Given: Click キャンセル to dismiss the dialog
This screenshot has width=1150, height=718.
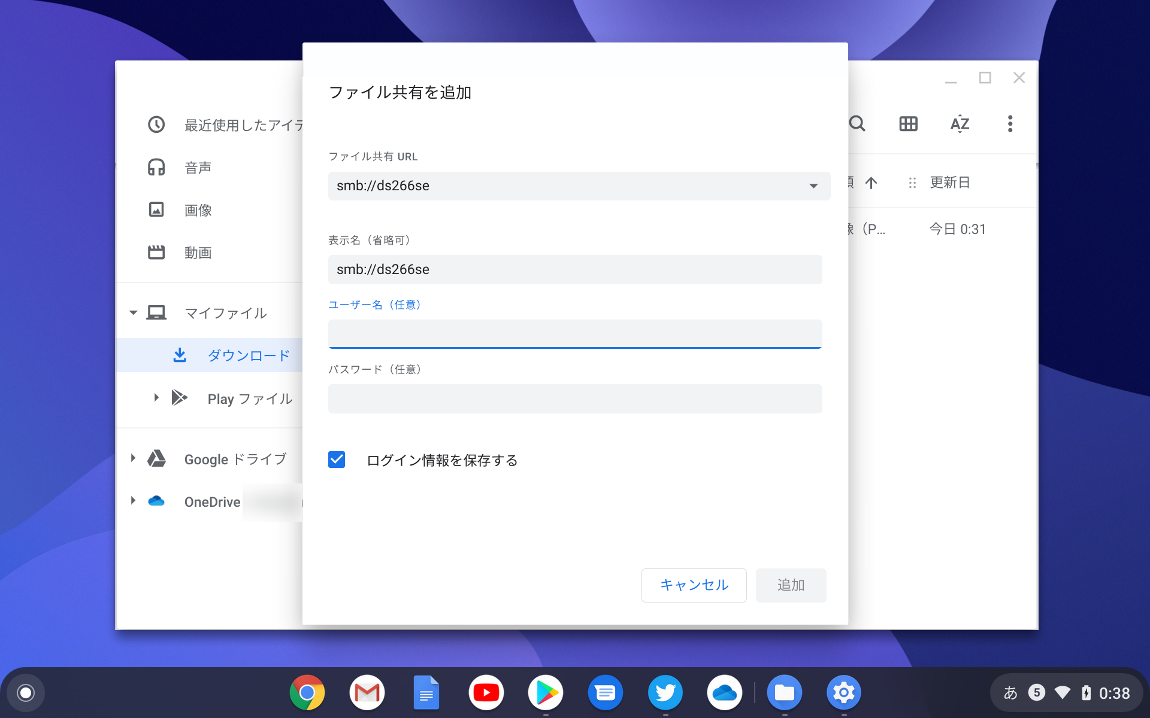Looking at the screenshot, I should (693, 585).
